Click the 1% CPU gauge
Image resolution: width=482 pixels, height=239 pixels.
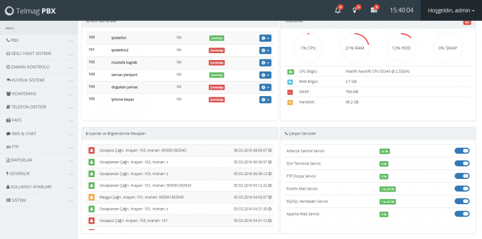point(308,48)
